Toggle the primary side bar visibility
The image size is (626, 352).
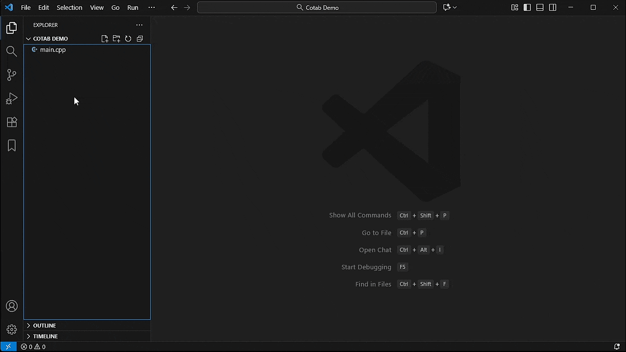tap(527, 7)
